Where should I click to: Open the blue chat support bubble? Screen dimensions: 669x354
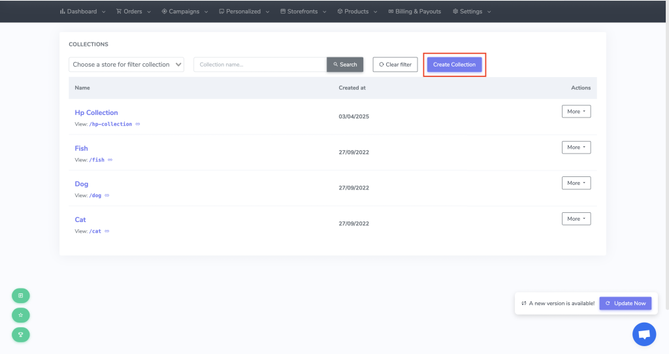[644, 334]
